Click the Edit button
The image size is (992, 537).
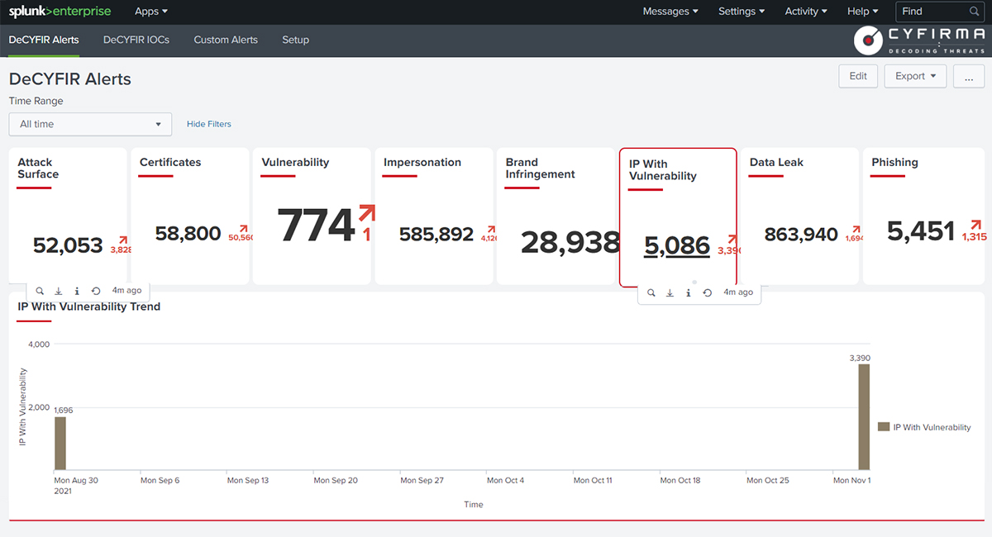tap(858, 76)
